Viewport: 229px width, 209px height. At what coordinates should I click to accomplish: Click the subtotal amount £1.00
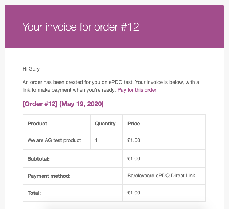point(134,158)
